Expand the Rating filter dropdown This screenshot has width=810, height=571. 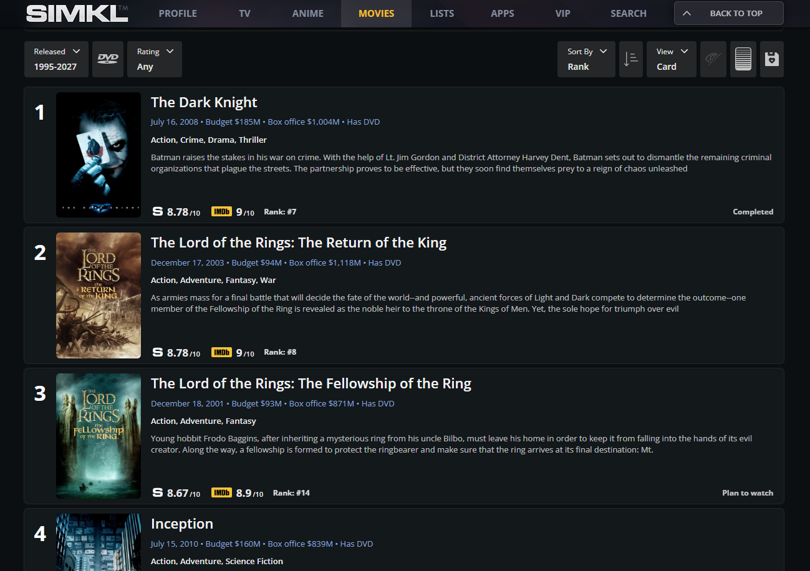point(154,59)
